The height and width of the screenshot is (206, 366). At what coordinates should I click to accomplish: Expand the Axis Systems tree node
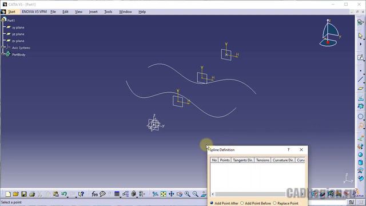point(3,47)
